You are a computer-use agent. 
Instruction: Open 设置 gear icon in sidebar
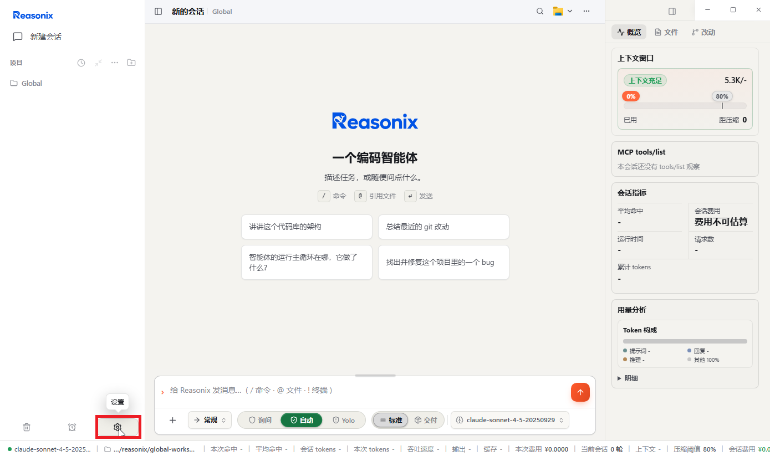(118, 427)
